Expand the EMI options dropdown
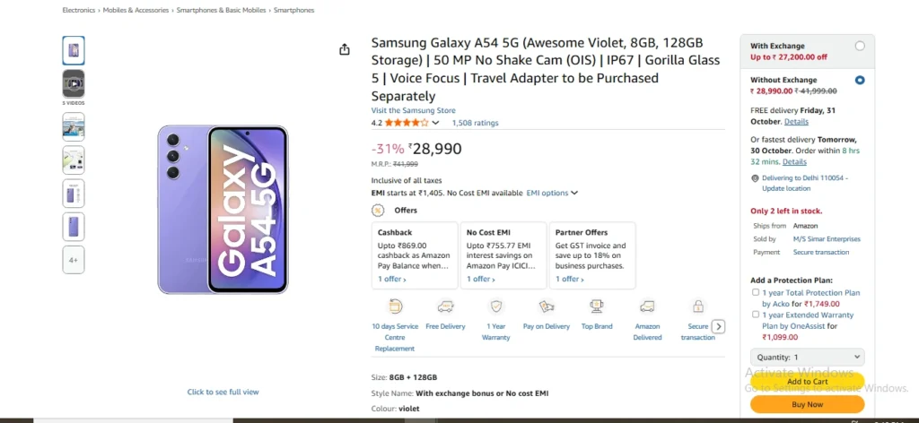919x423 pixels. [552, 193]
